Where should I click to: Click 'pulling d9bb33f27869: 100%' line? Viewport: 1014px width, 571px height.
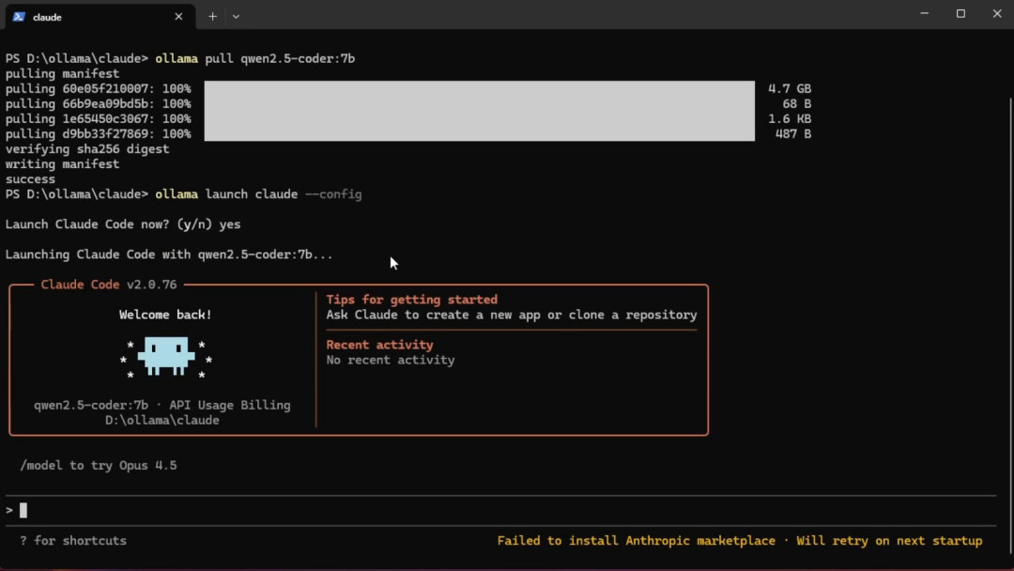(99, 134)
